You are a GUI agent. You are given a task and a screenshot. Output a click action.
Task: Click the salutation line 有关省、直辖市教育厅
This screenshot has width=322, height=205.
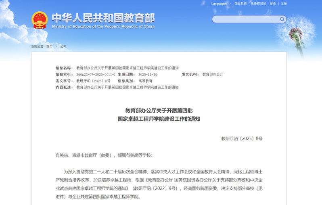(x=104, y=155)
